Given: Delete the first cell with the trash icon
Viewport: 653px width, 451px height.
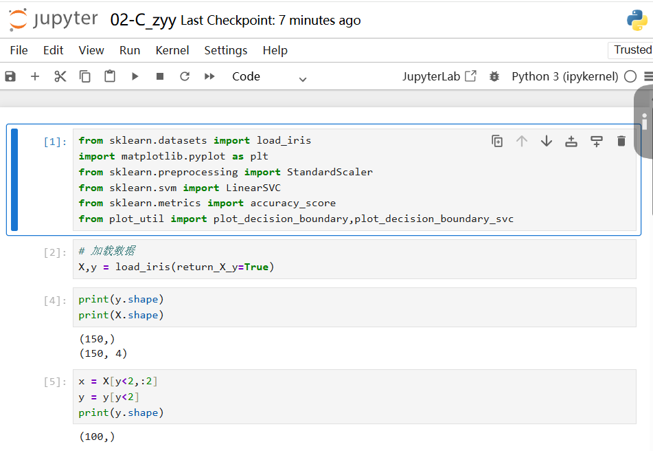Looking at the screenshot, I should [621, 141].
